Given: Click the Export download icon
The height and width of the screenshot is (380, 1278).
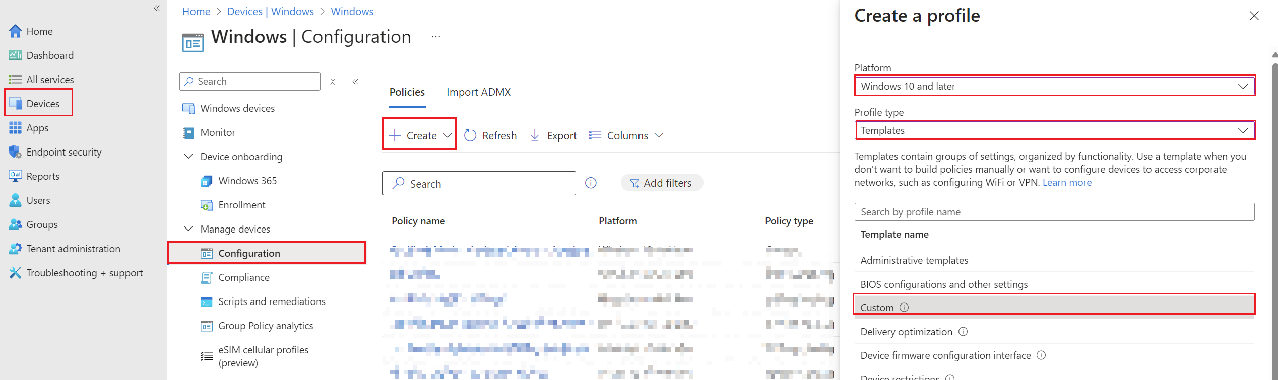Looking at the screenshot, I should pos(535,136).
